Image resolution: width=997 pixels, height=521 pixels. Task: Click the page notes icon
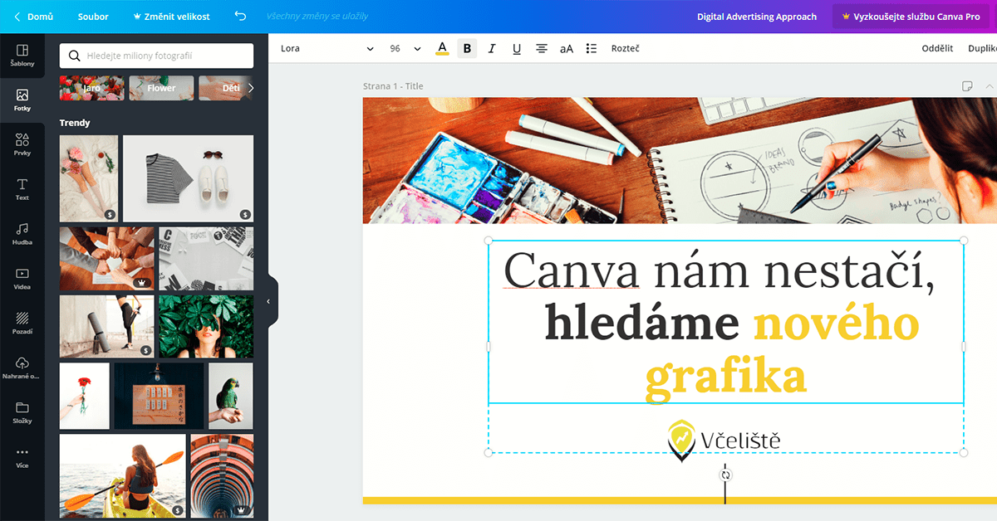click(x=967, y=86)
